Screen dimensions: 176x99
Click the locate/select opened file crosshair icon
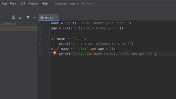tap(13, 17)
